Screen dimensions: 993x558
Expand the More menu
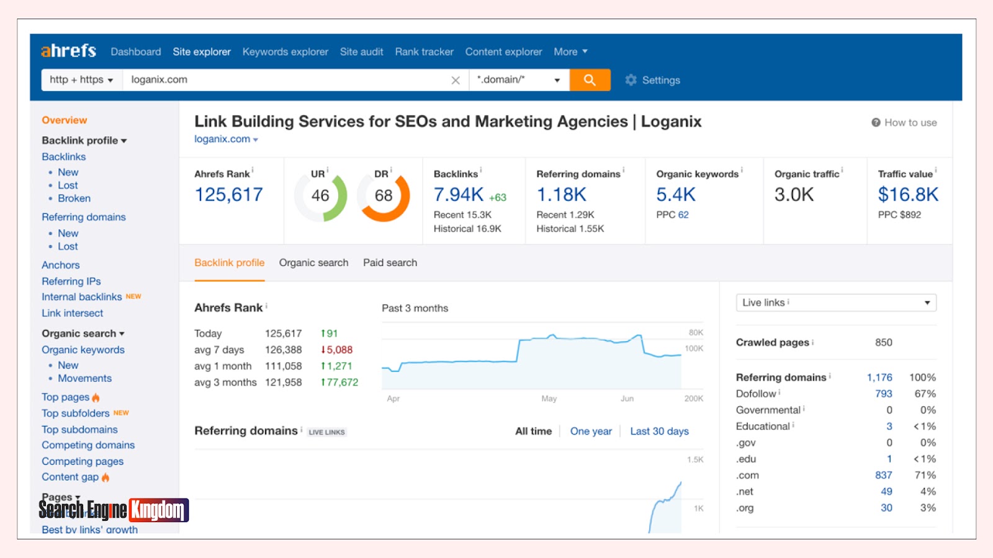(x=570, y=51)
